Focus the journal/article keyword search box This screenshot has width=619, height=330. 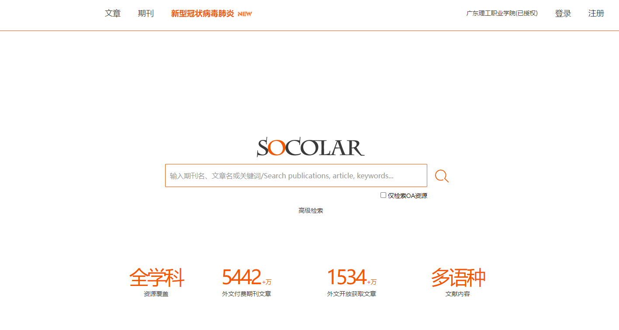pos(296,176)
